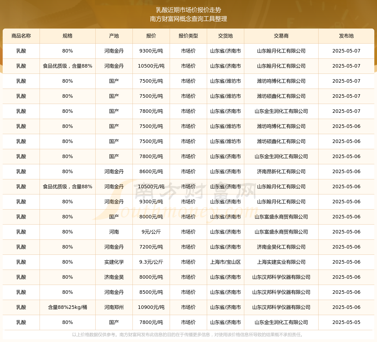This screenshot has width=377, height=342.
Task: Click 食品优质级，含量88% in the 2025-05-06 row
Action: point(68,187)
